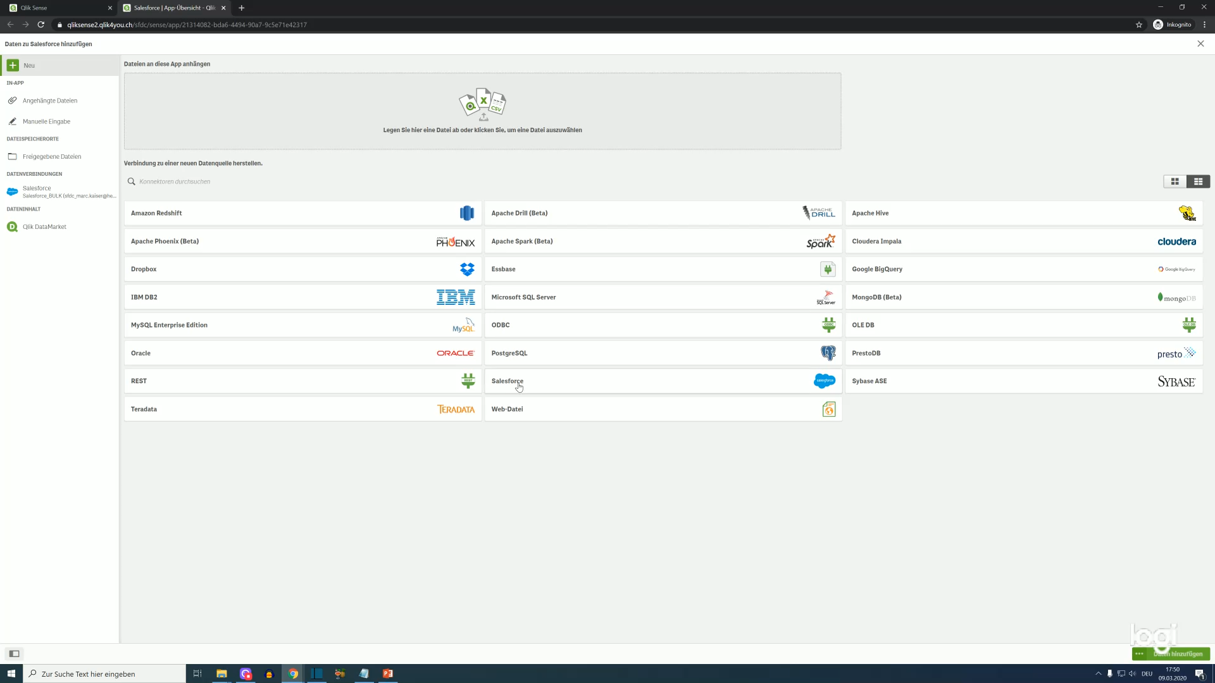Click the Essbase plug icon
This screenshot has width=1215, height=683.
pyautogui.click(x=828, y=269)
